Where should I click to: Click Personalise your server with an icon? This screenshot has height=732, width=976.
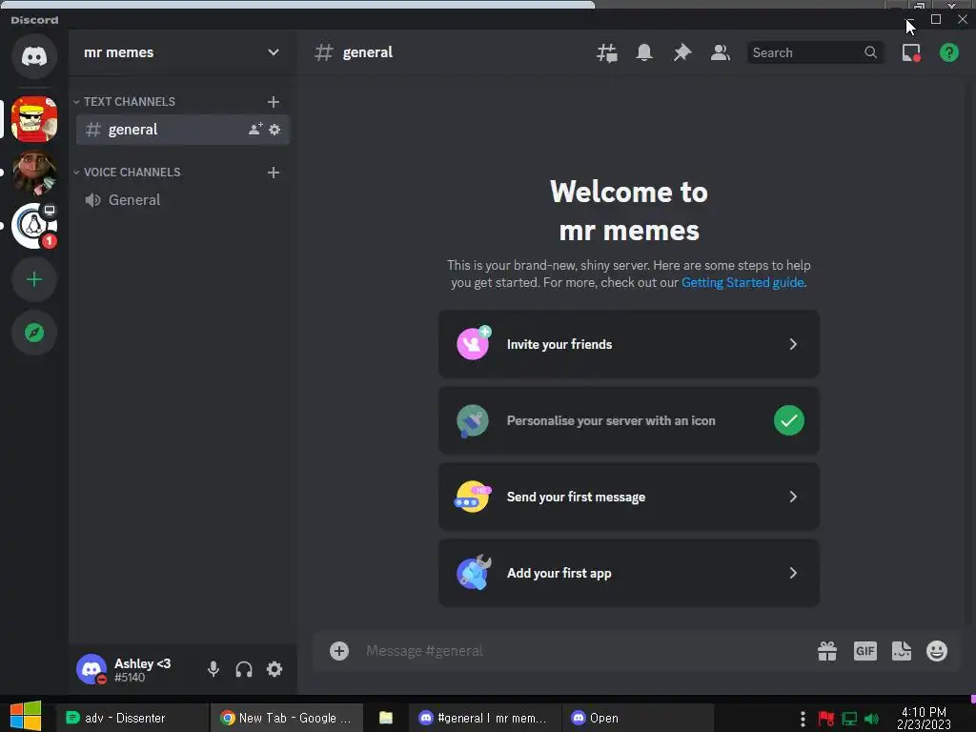629,420
